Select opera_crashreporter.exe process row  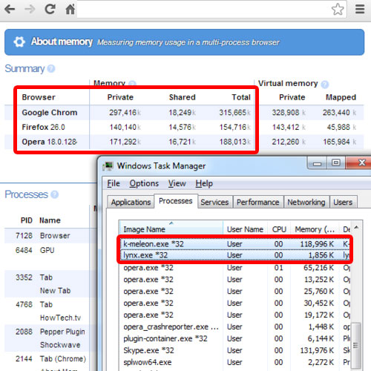(234, 327)
